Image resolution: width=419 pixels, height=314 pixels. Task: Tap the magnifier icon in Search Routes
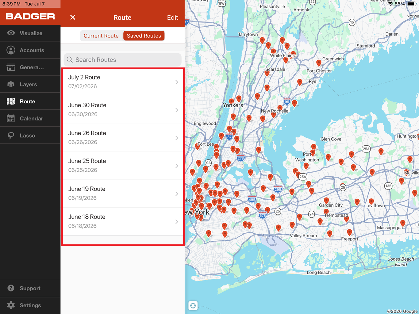point(70,59)
